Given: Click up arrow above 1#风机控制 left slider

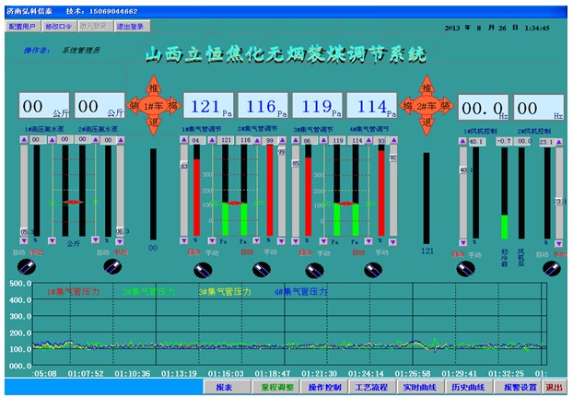Looking at the screenshot, I should [x=462, y=141].
